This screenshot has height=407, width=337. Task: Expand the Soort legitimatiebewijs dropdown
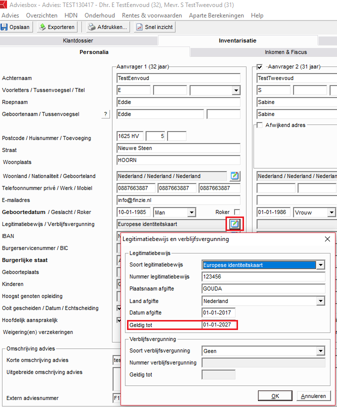[320, 265]
